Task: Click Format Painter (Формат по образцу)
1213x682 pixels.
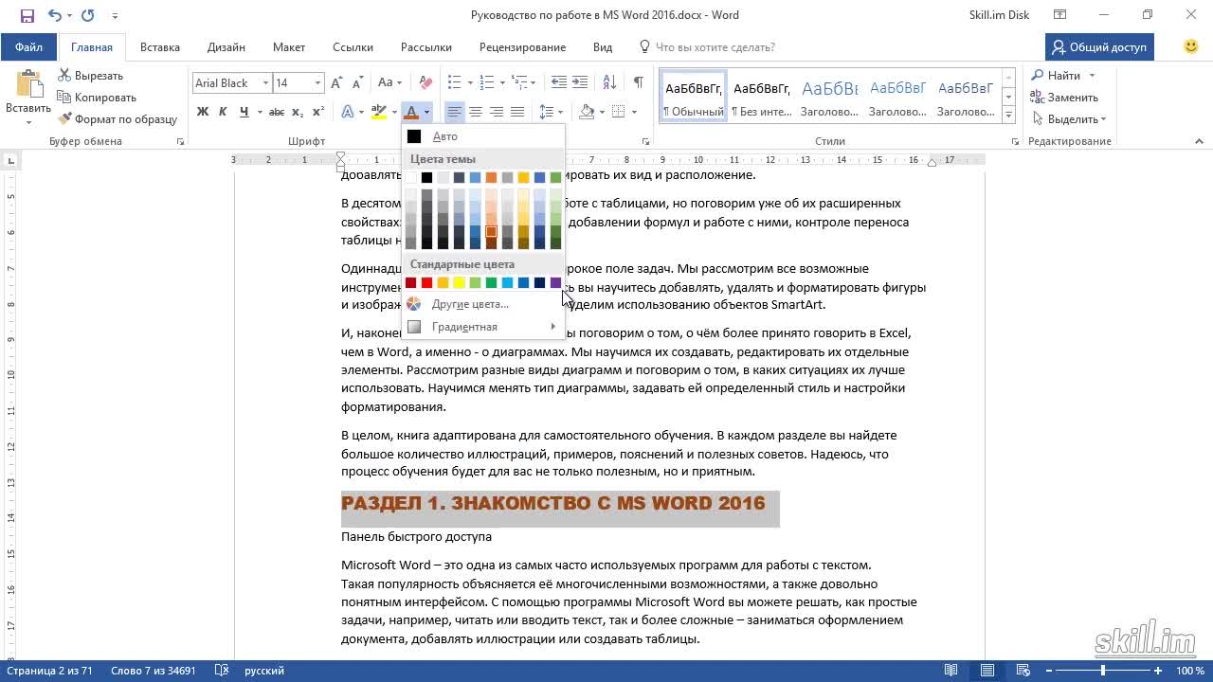Action: click(118, 119)
